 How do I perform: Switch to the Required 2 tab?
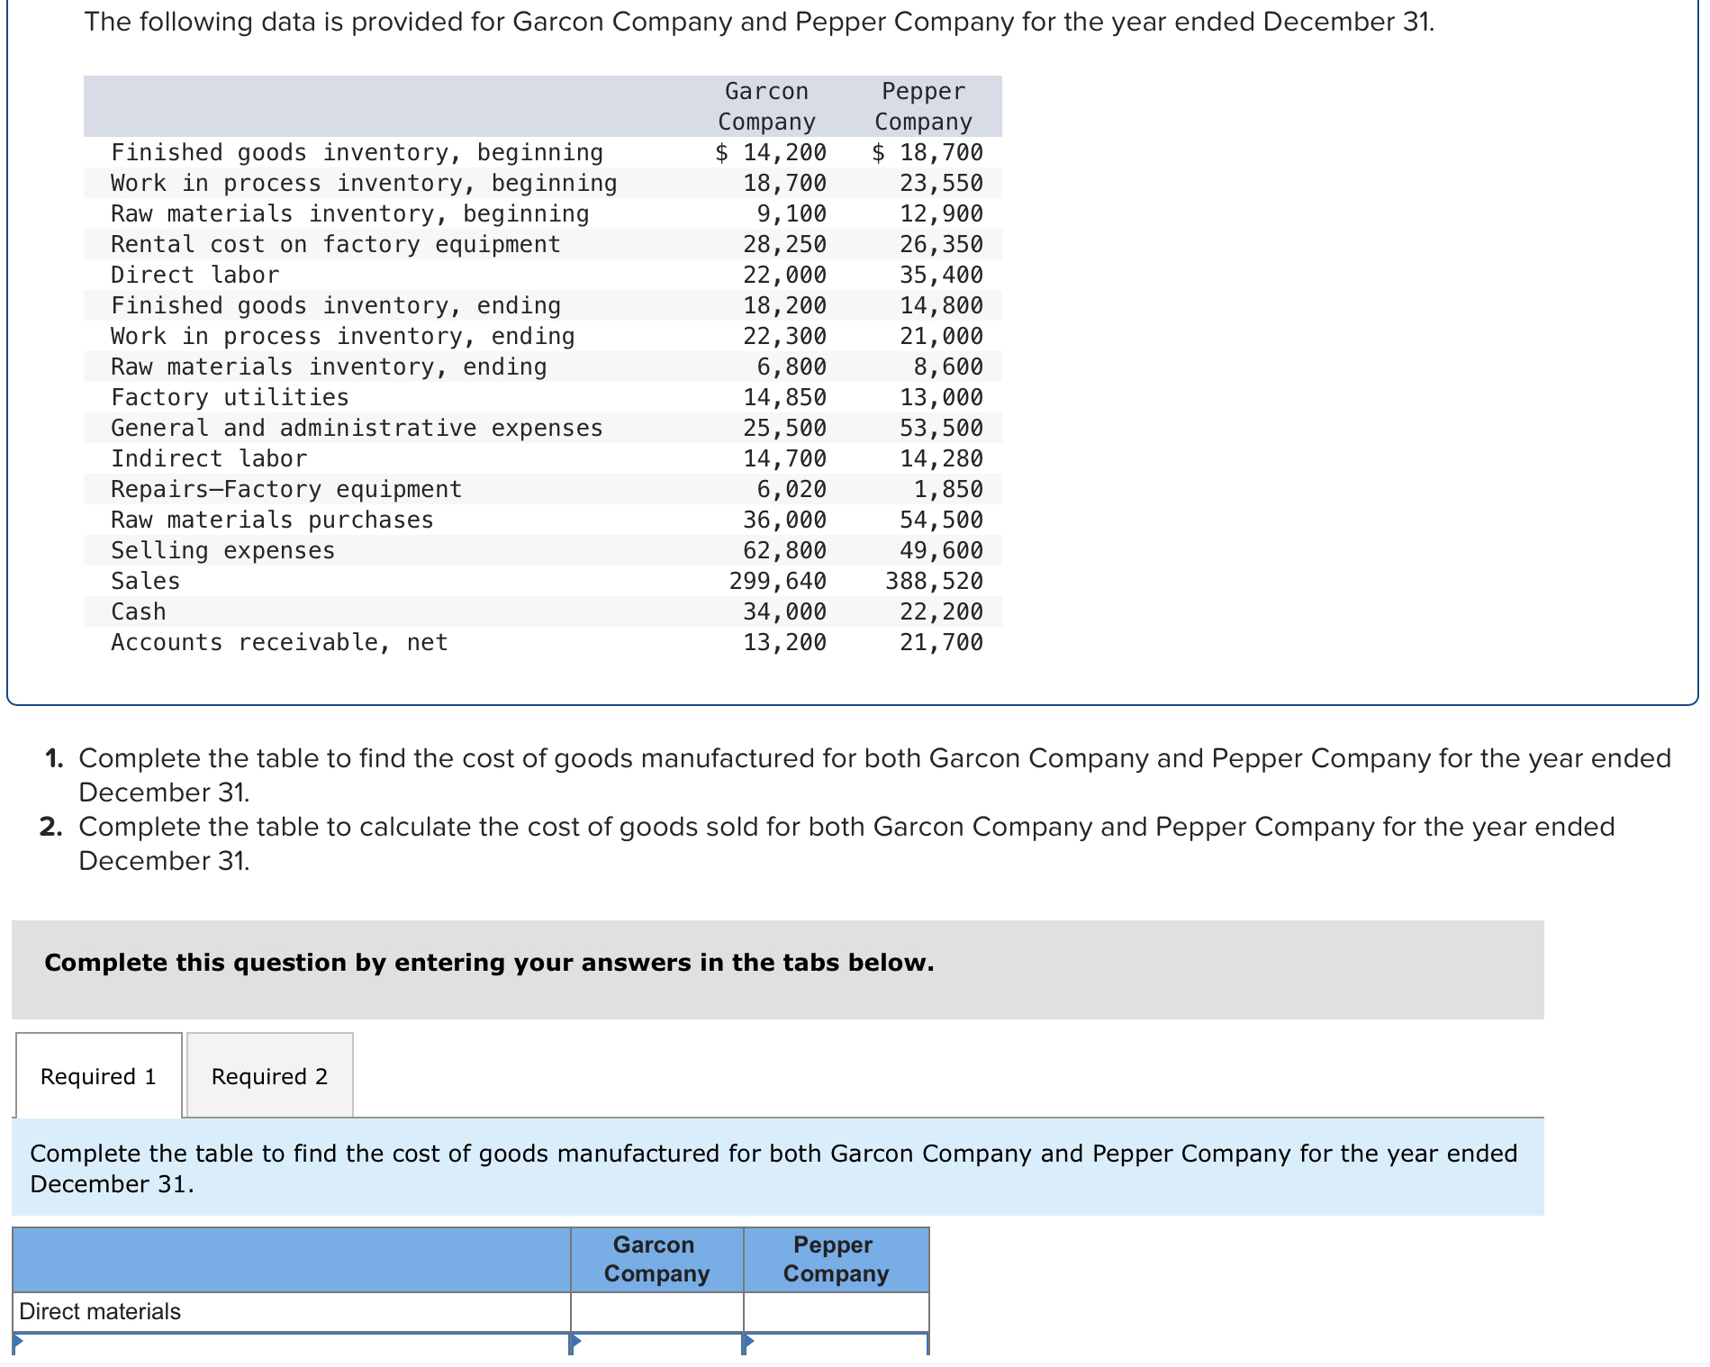click(268, 1075)
